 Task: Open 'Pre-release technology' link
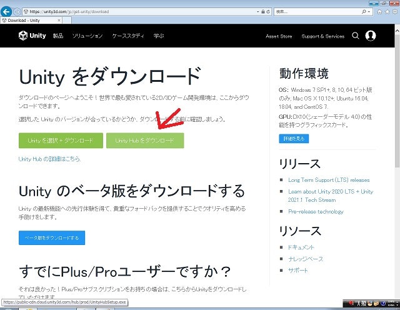(316, 211)
